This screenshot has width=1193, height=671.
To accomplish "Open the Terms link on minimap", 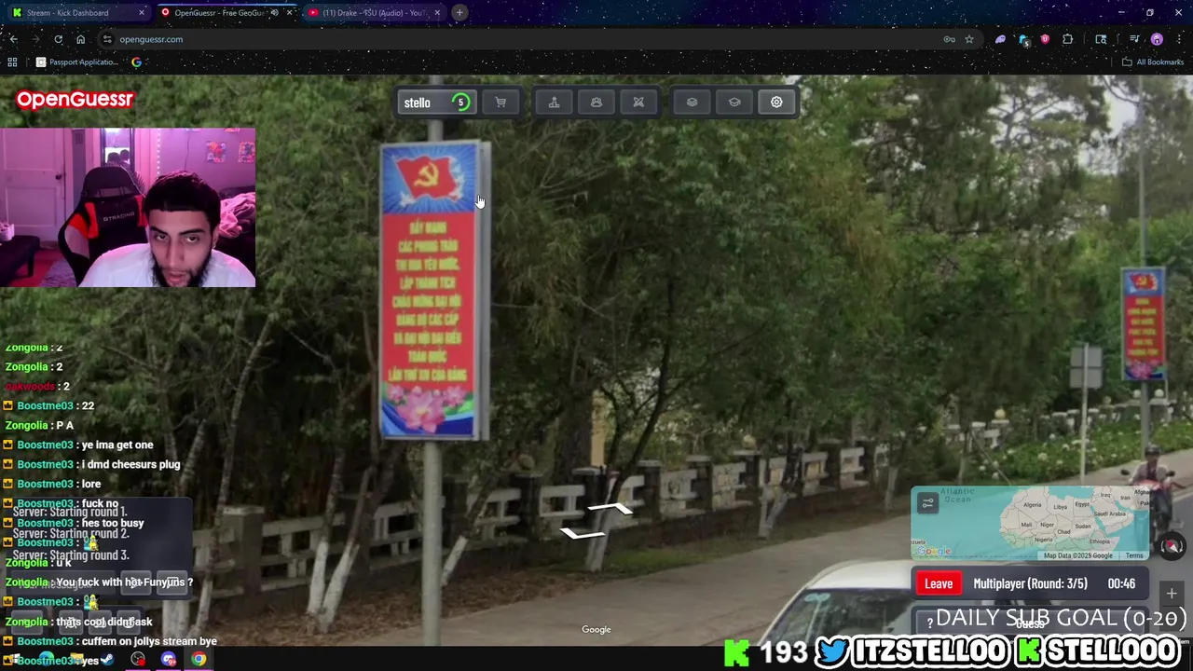I will click(1133, 555).
